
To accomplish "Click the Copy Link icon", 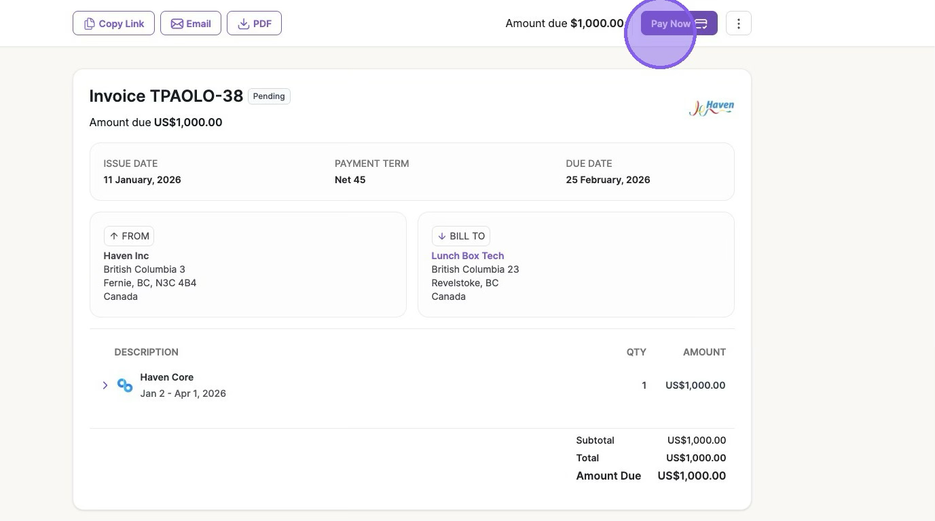I will click(89, 24).
